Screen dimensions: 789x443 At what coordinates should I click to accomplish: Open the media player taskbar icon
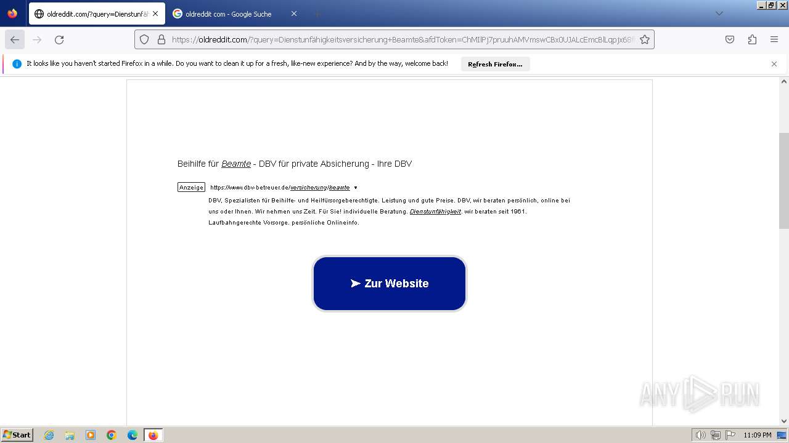tap(91, 435)
